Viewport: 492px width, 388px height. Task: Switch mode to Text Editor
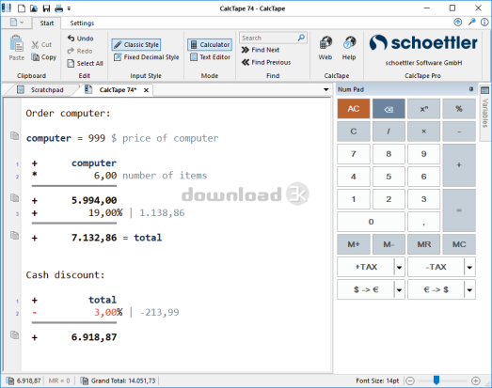210,57
